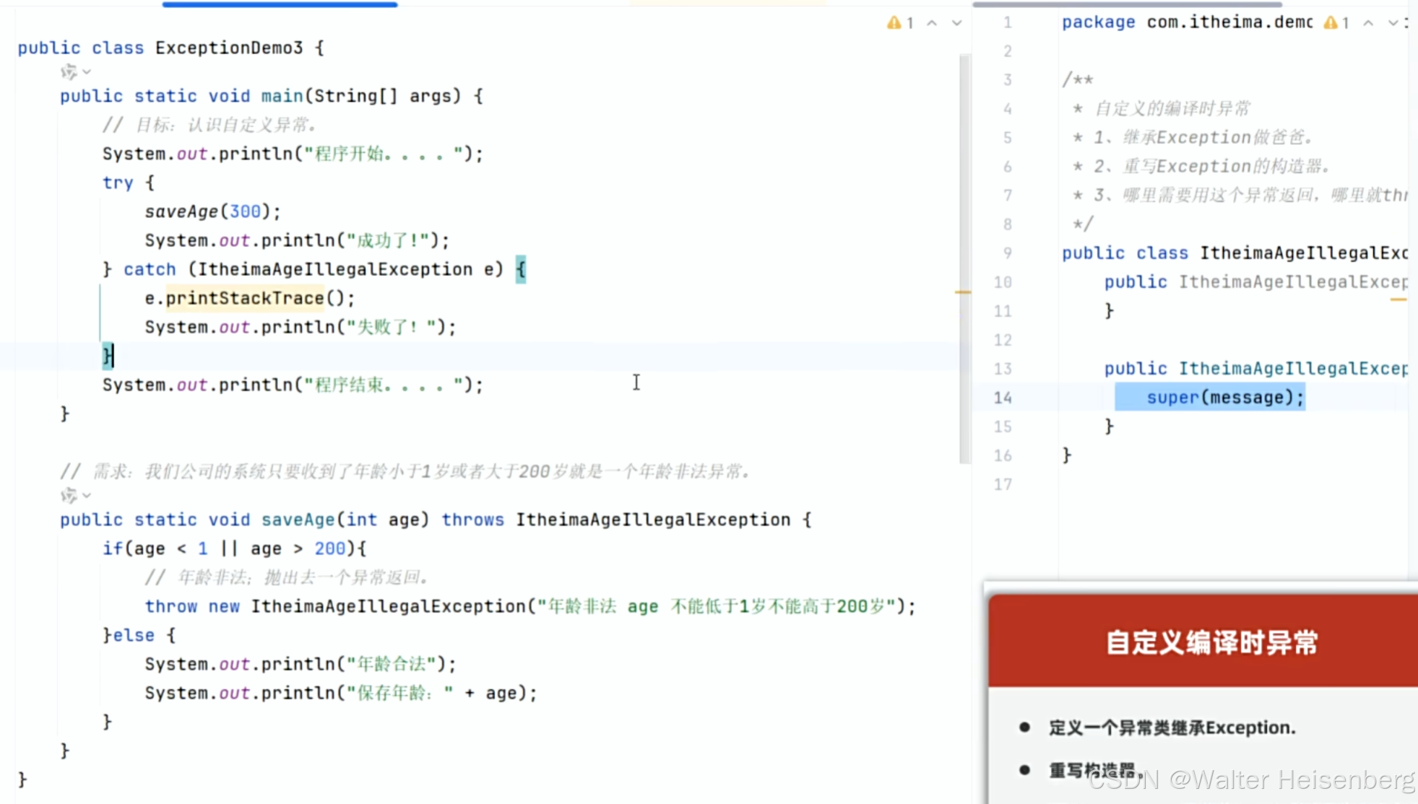Click the saveAge(300) call in try block
This screenshot has width=1418, height=804.
212,211
